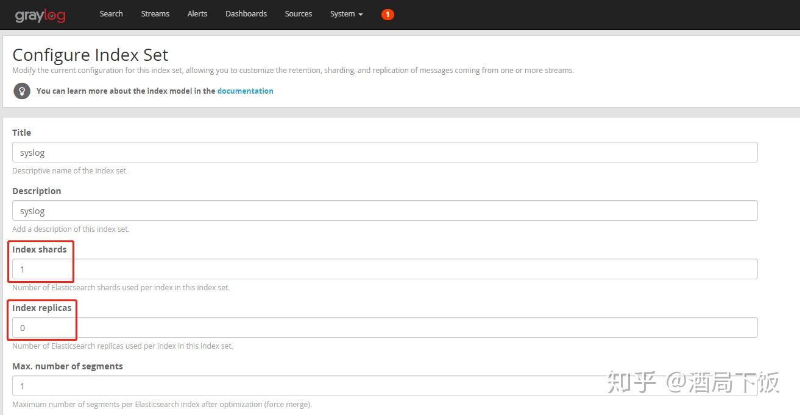Go to the Dashboards page
Viewport: 800px width, 415px height.
(x=246, y=13)
